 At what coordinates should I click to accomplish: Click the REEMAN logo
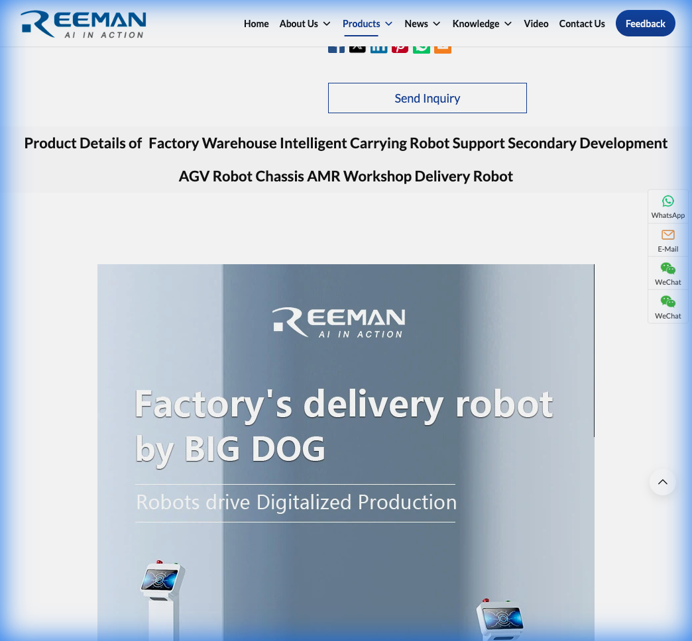coord(83,24)
